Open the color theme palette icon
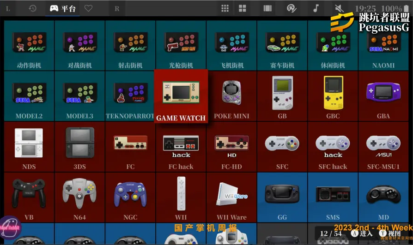Viewport: 413px width, 245px height. coord(292,8)
